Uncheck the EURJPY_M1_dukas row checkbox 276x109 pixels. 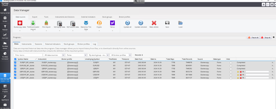[15, 62]
